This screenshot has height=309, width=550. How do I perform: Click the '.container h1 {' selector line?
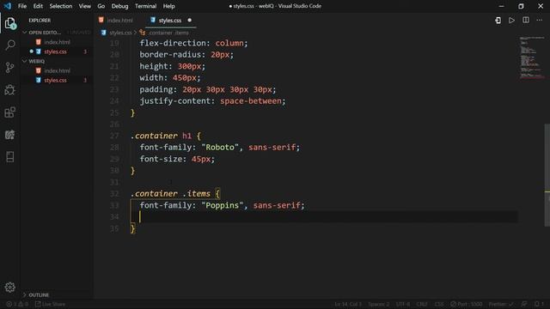[166, 136]
